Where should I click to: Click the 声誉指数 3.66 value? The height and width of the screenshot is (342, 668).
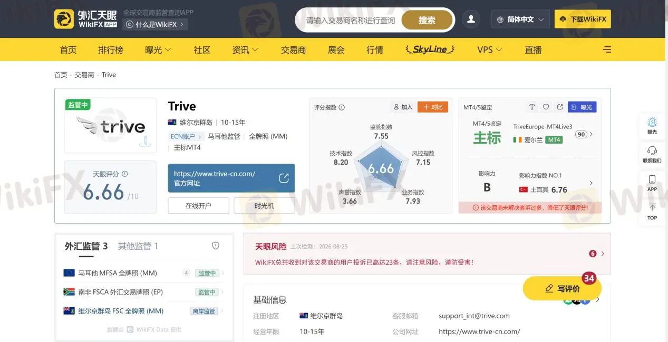pos(350,201)
